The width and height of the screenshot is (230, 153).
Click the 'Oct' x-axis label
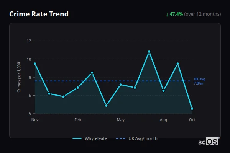[192, 120]
